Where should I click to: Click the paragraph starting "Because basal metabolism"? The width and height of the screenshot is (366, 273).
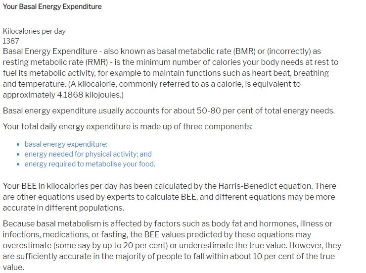tap(172, 245)
